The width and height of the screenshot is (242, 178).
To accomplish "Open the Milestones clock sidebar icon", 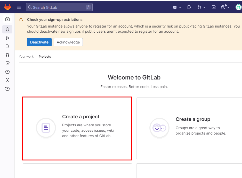I will click(7, 72).
